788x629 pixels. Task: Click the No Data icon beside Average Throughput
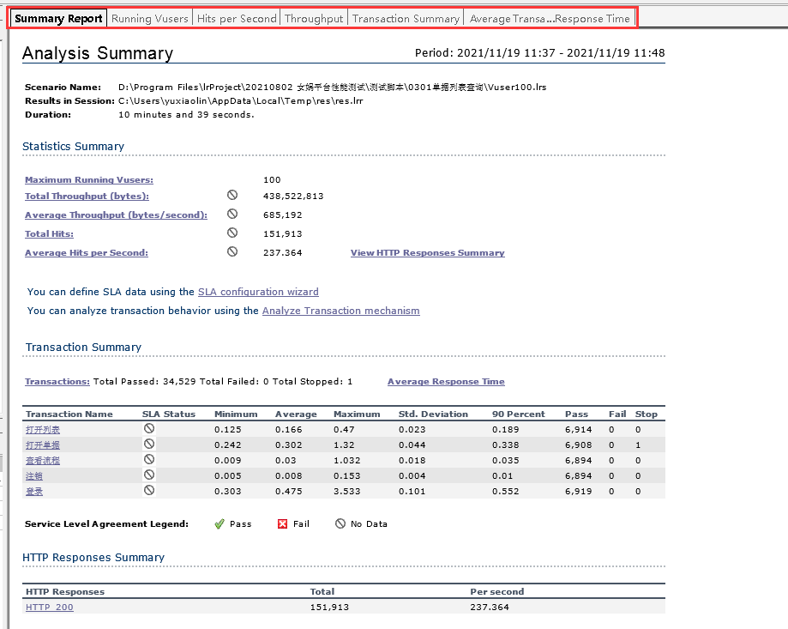[232, 215]
